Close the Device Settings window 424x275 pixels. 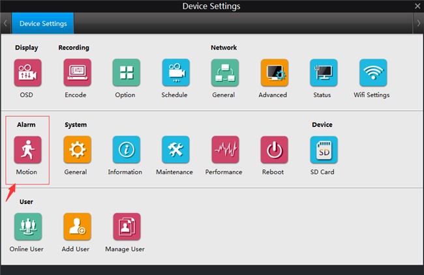tap(417, 6)
